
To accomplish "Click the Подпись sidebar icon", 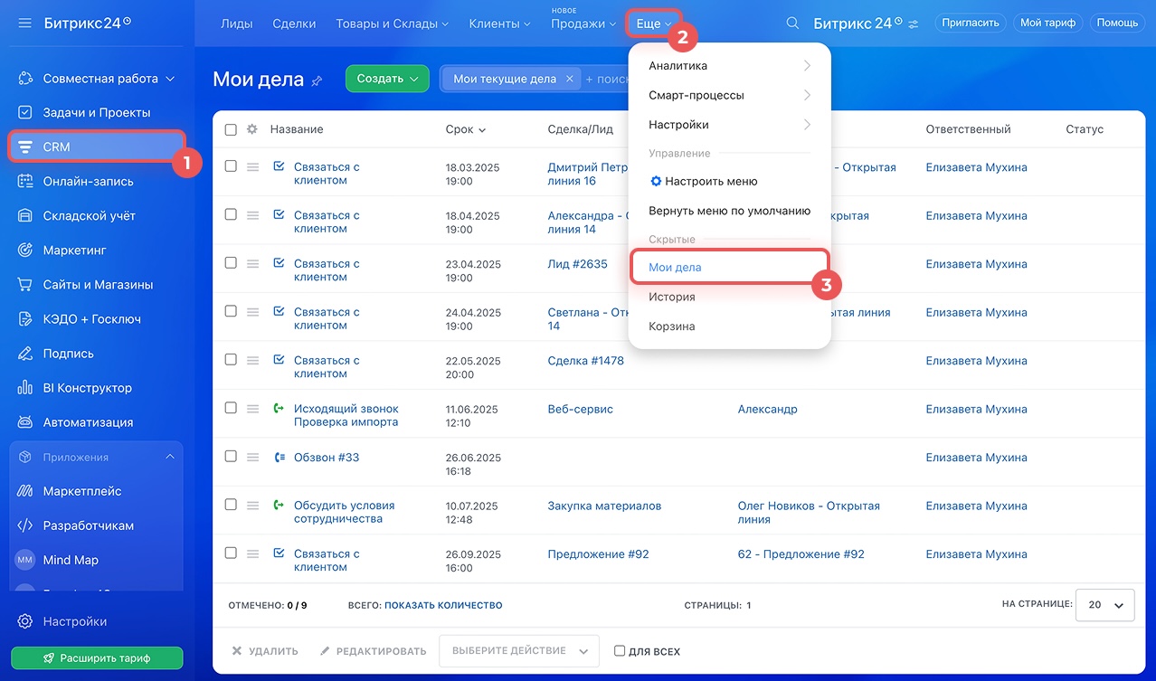I will (25, 354).
